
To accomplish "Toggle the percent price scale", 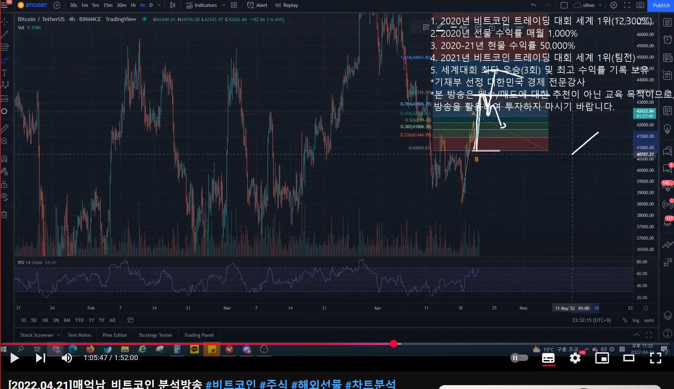I will pos(625,320).
